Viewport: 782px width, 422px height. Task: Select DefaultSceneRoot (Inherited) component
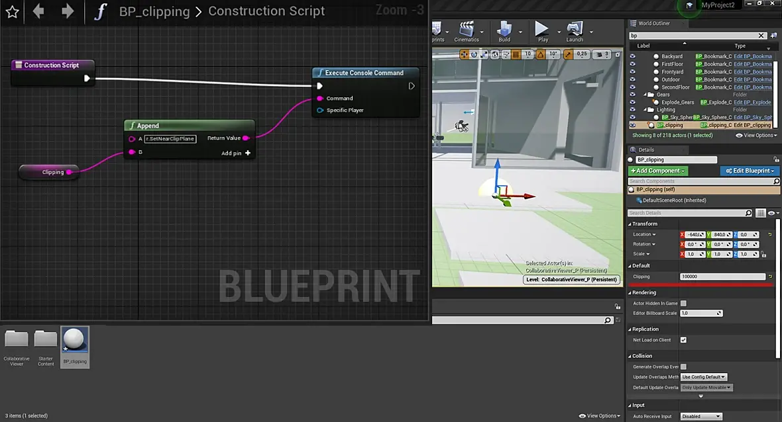point(674,200)
